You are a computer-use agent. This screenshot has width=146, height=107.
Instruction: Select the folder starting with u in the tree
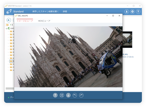11,70
